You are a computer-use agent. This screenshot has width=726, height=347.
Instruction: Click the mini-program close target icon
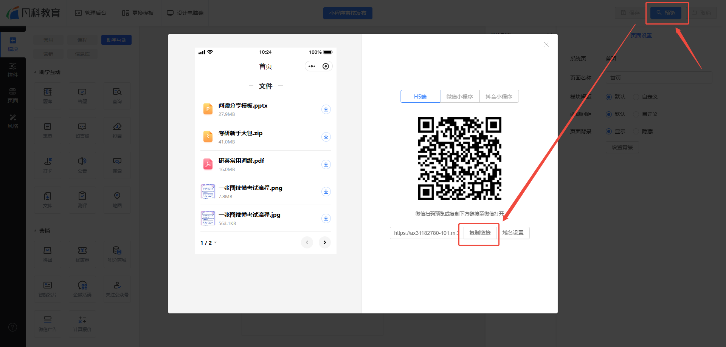tap(326, 66)
